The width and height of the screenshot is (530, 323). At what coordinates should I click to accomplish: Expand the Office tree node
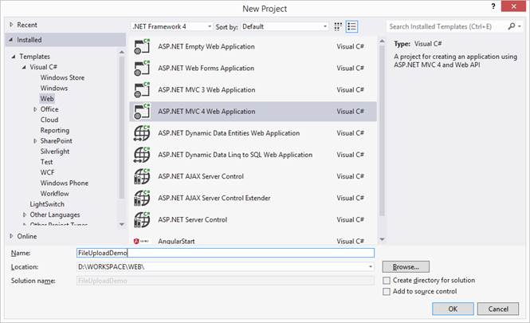tap(35, 109)
